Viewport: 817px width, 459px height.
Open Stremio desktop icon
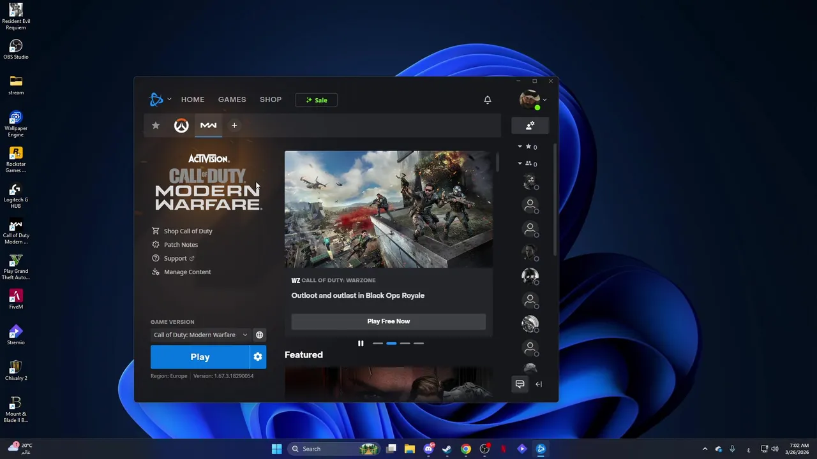(16, 335)
